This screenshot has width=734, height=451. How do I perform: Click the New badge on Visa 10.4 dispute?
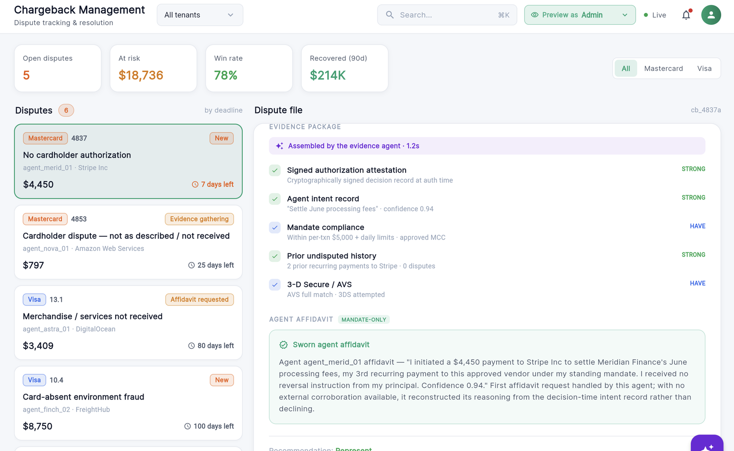click(x=222, y=380)
